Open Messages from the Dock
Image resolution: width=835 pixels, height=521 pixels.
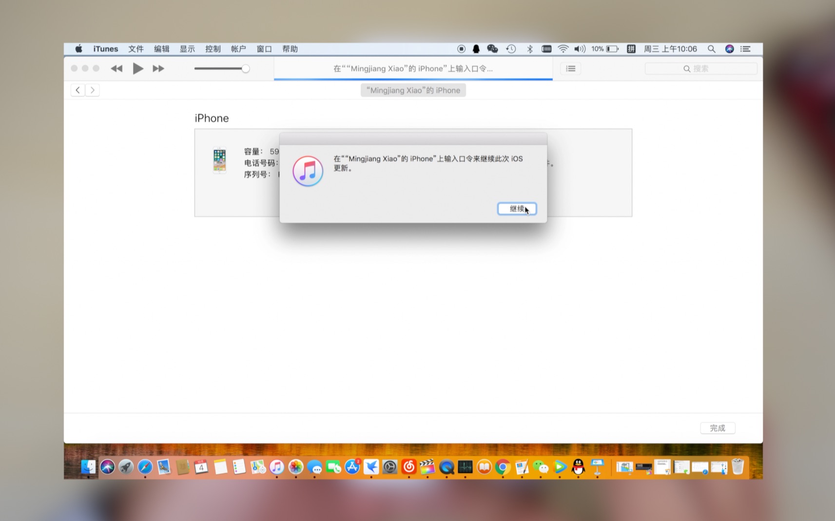tap(314, 467)
